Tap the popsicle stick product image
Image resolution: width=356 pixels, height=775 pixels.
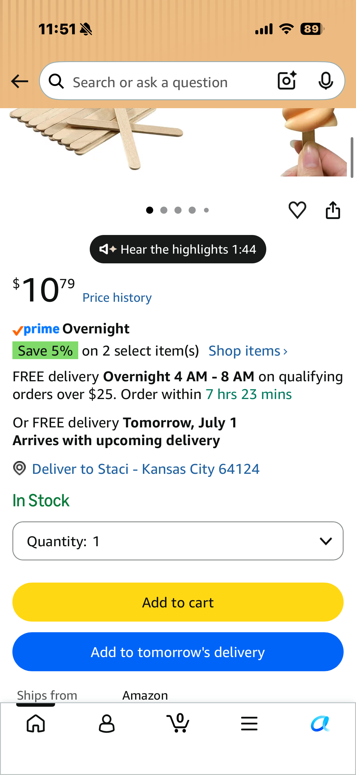pyautogui.click(x=96, y=138)
